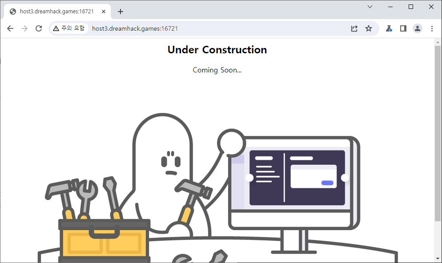Screen dimensions: 442x263
Task: Open the Chrome three-dot menu
Action: 432,28
